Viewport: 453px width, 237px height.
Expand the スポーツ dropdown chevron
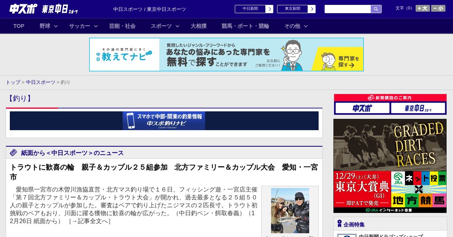tap(177, 26)
